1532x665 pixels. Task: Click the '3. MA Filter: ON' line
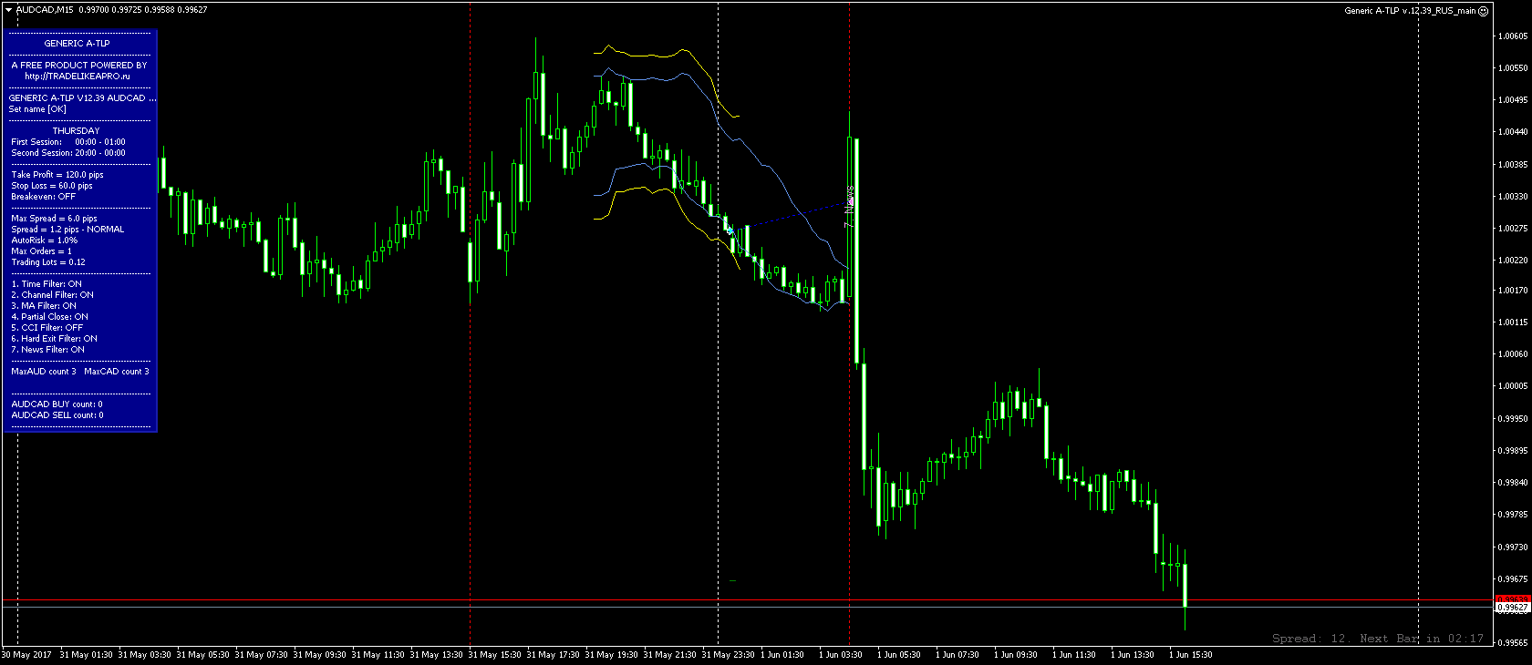click(x=44, y=306)
